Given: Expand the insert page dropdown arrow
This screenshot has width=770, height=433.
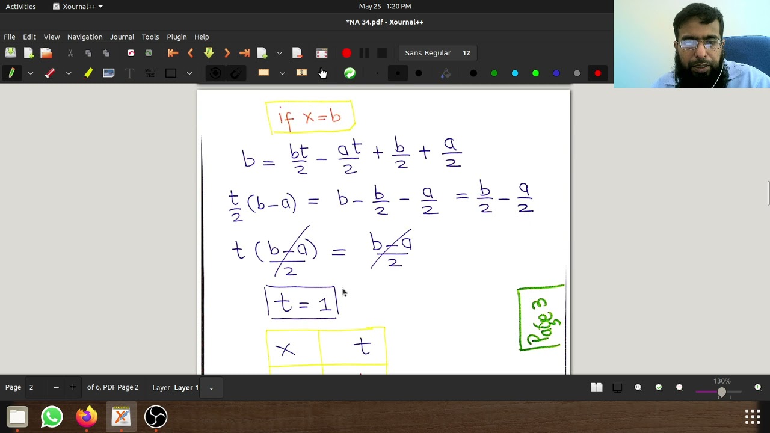Looking at the screenshot, I should (279, 53).
